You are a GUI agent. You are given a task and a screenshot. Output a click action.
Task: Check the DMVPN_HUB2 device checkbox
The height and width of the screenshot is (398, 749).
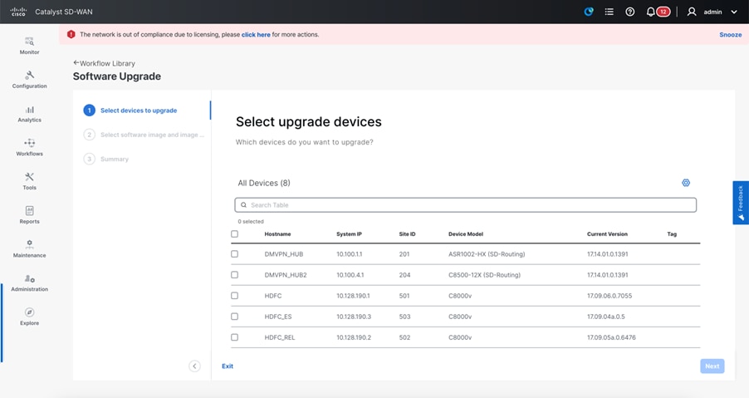pyautogui.click(x=234, y=275)
